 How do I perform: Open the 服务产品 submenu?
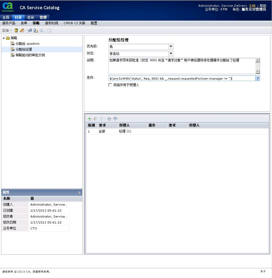coord(9,23)
